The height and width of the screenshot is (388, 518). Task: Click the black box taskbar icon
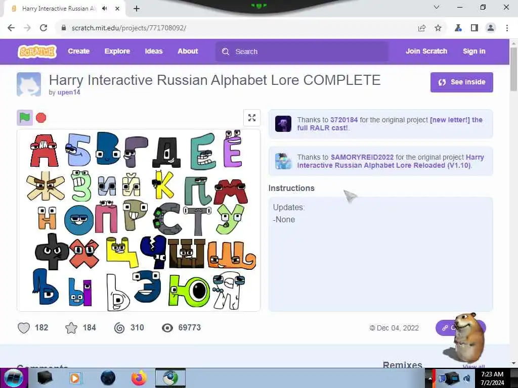click(45, 378)
